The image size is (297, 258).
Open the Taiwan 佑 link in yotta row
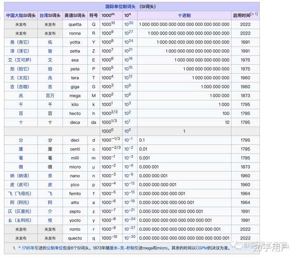pyautogui.click(x=50, y=42)
